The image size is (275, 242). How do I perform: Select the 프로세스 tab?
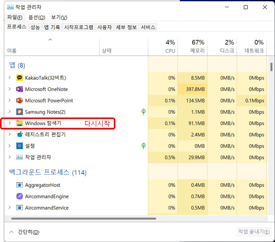coord(17,27)
